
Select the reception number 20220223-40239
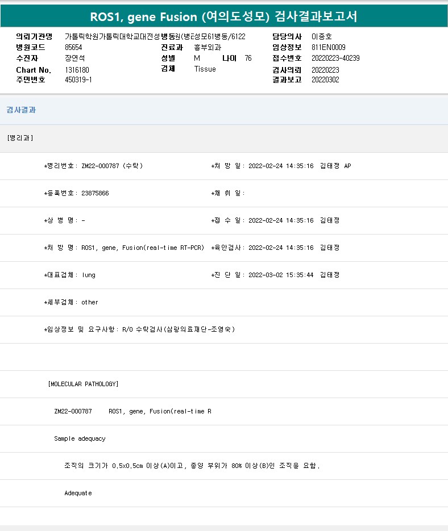[x=335, y=58]
